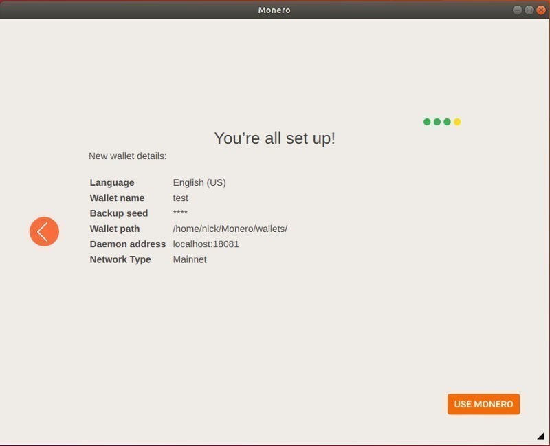Viewport: 550px width, 446px height.
Task: Select the first green progress dot
Action: pyautogui.click(x=426, y=121)
